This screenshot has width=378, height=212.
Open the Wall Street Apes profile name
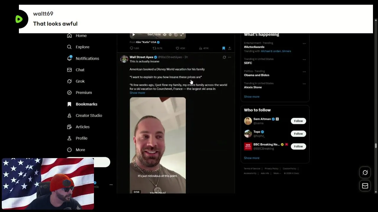click(x=141, y=57)
